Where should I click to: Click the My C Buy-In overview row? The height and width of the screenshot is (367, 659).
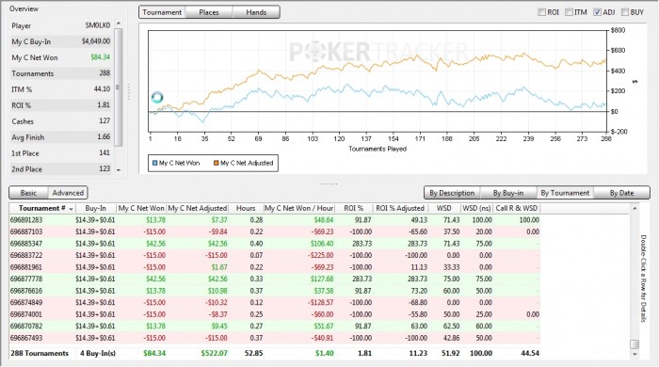point(61,41)
